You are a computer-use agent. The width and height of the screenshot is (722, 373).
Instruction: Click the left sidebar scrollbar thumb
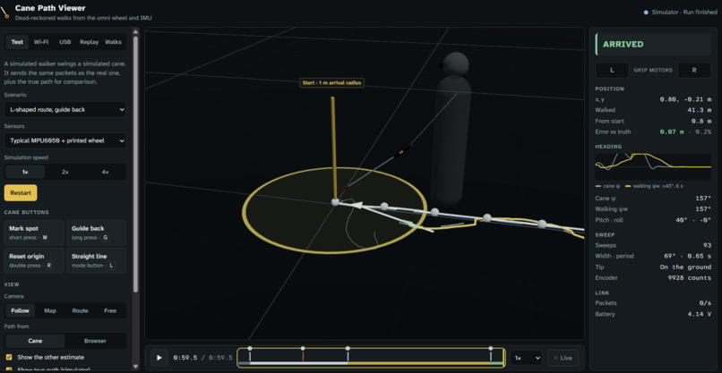(x=135, y=164)
